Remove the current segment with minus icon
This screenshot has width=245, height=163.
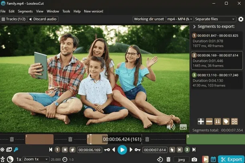[209, 121]
